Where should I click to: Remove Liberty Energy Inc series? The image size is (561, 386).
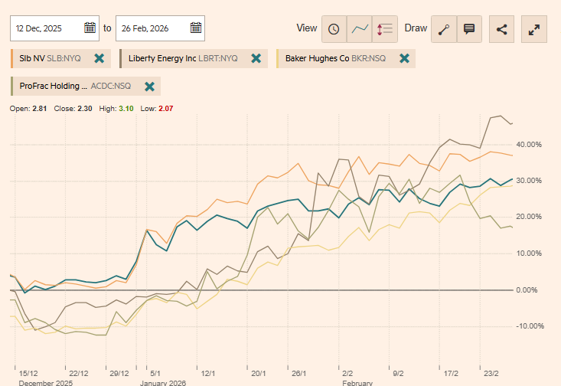click(x=256, y=57)
